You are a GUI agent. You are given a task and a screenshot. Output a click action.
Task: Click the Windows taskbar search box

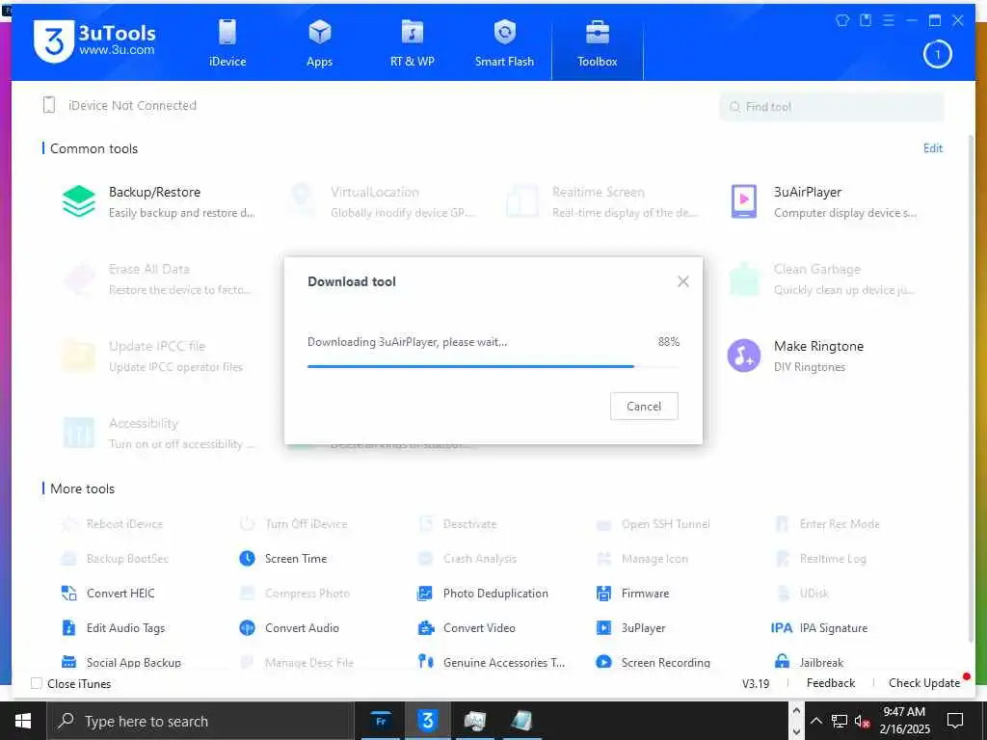[200, 721]
